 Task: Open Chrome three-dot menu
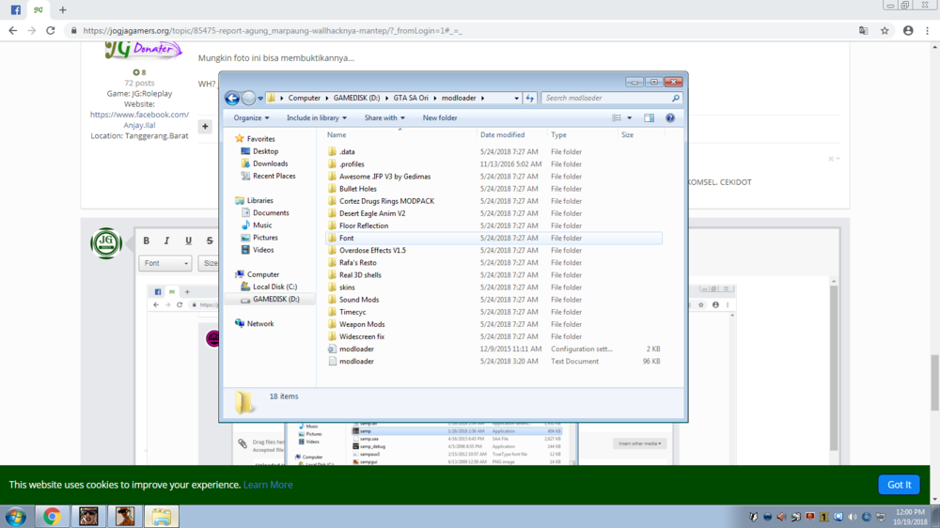tap(928, 31)
